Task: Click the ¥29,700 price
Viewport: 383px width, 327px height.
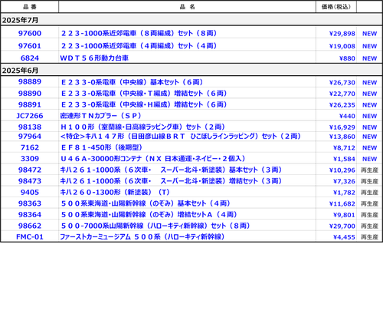Action: coord(342,226)
